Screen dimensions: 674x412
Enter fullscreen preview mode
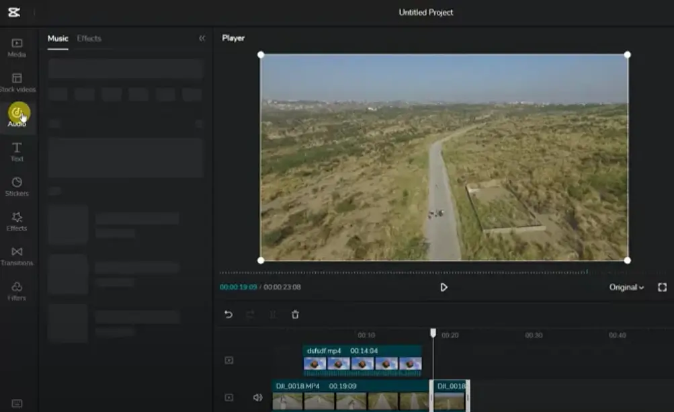pos(662,287)
